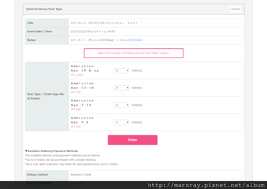Open ticket count dropdown for Age 4-6
The image size is (267, 189).
[121, 122]
